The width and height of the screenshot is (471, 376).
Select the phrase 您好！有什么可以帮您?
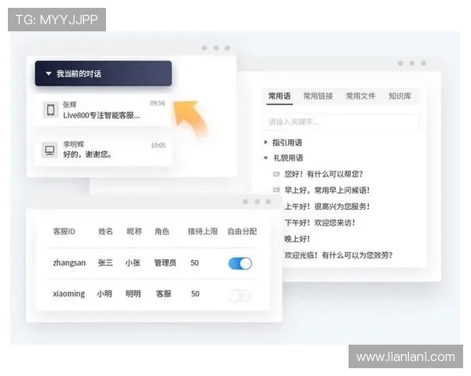pyautogui.click(x=323, y=174)
